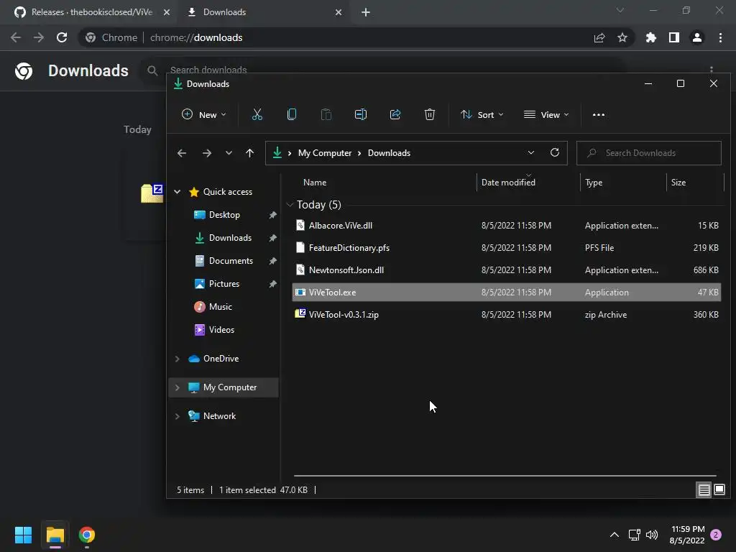Open the taskbar clock and date
The height and width of the screenshot is (552, 736).
coord(687,535)
